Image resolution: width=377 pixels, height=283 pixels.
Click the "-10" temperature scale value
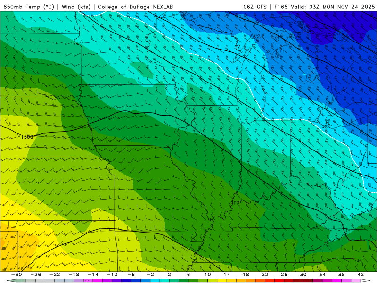(112, 275)
